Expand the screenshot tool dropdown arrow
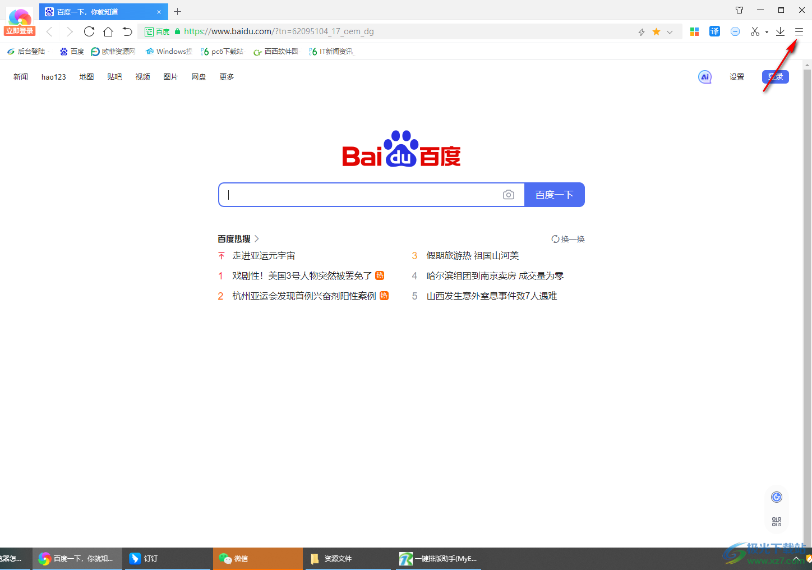Image resolution: width=812 pixels, height=570 pixels. (767, 32)
